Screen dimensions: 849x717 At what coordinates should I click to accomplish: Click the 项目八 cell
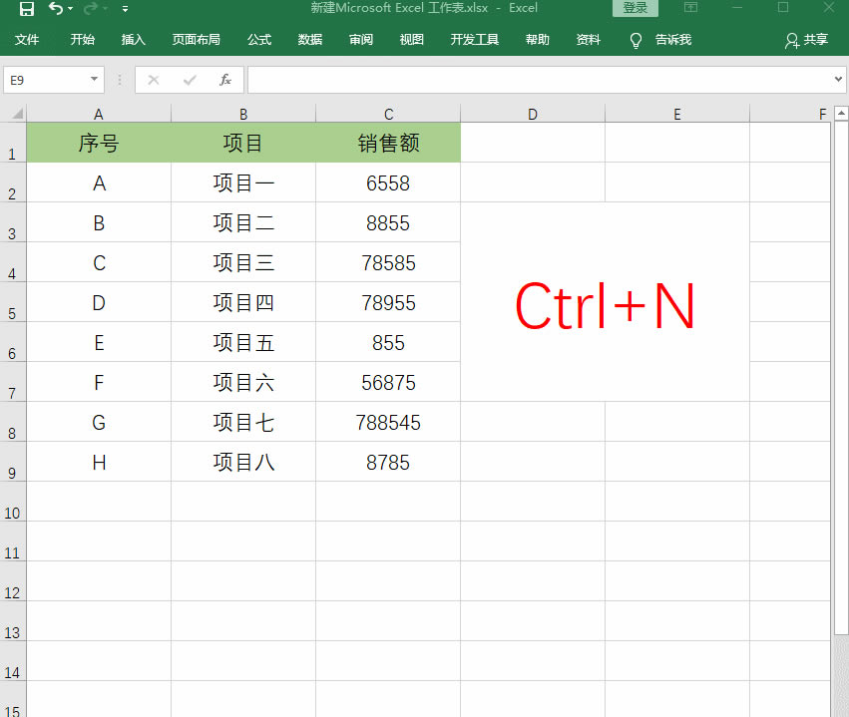click(243, 462)
